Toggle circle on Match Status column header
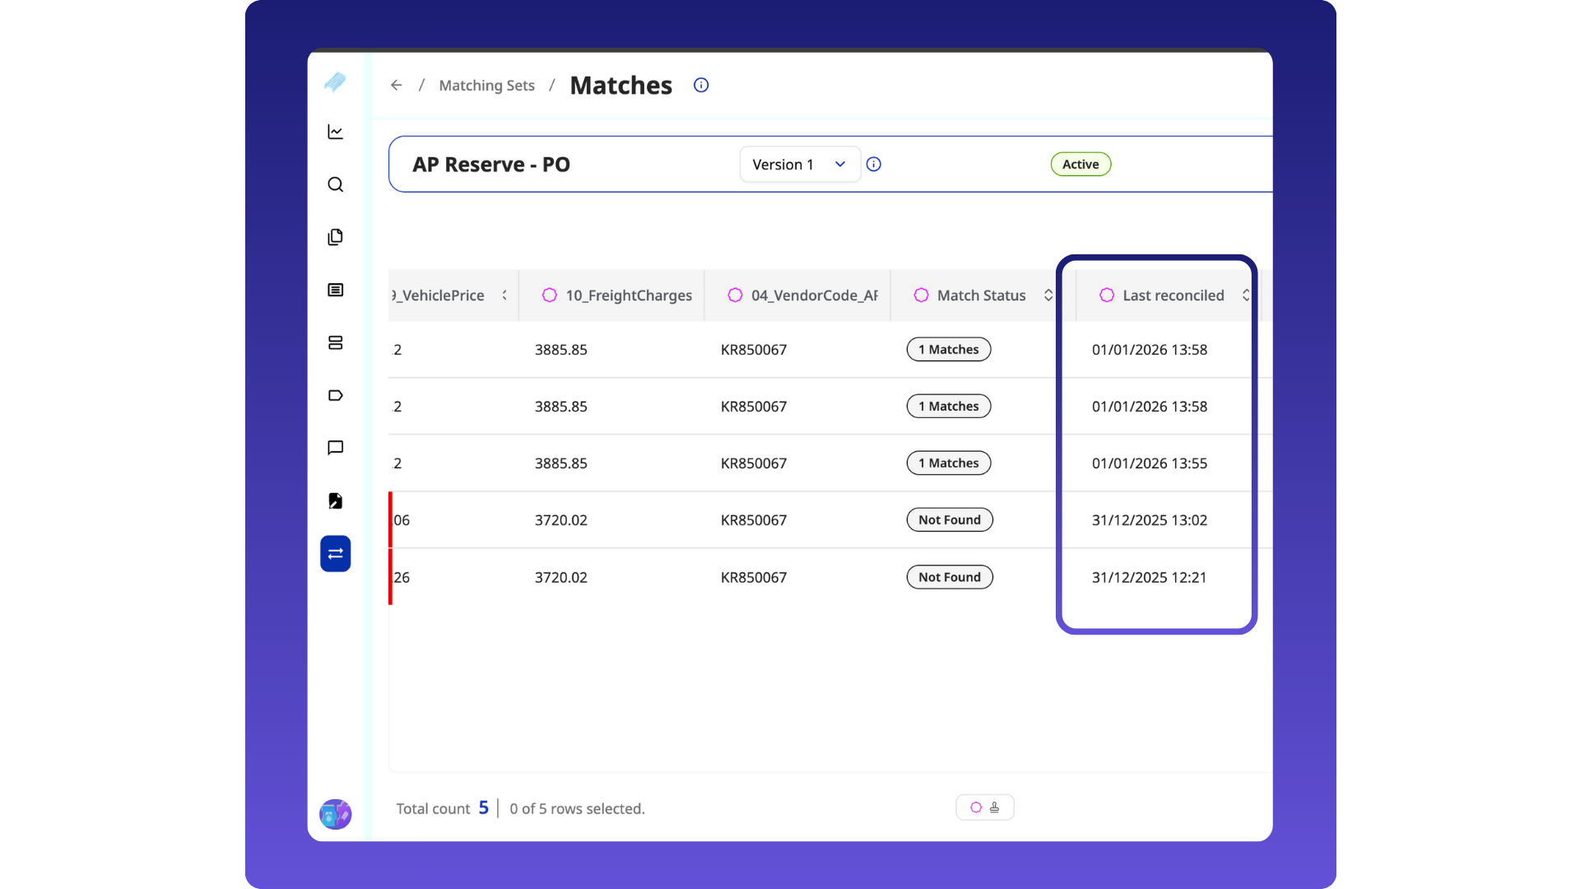 point(921,296)
